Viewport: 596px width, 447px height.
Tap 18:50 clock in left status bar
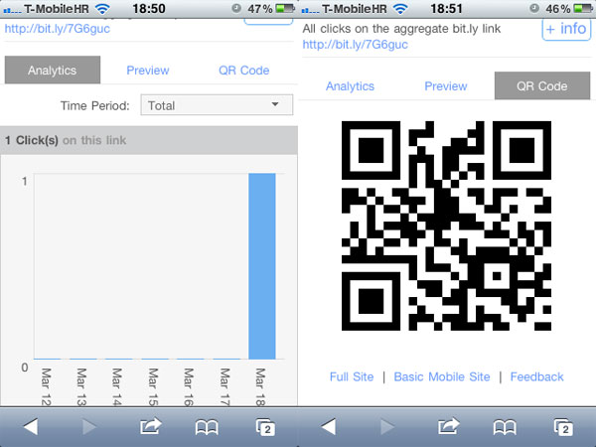(149, 8)
